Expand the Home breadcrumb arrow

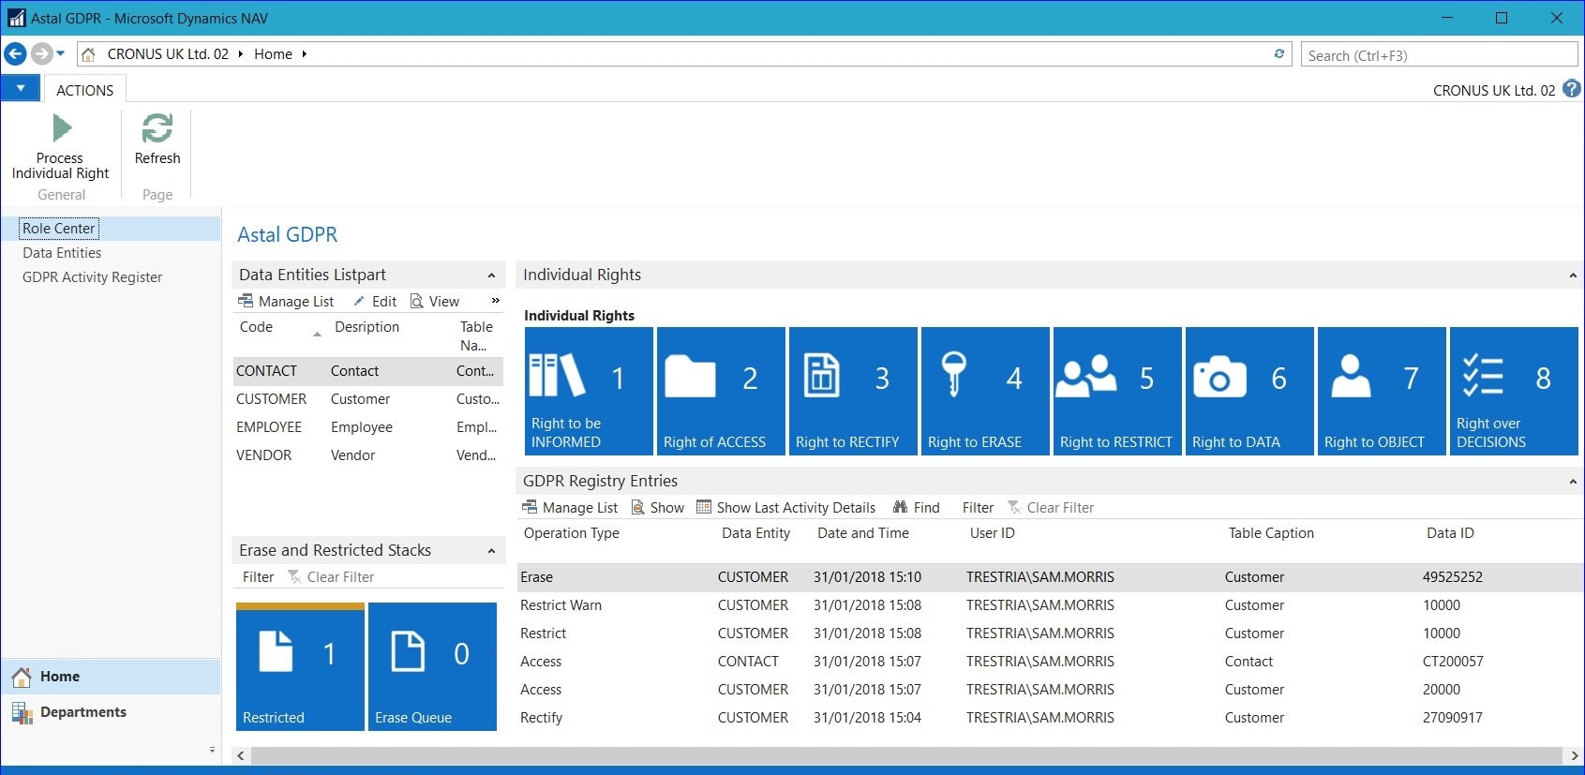pyautogui.click(x=304, y=53)
